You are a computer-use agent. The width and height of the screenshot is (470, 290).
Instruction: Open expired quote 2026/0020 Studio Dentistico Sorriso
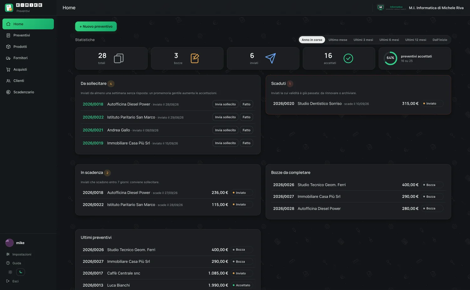(x=358, y=104)
